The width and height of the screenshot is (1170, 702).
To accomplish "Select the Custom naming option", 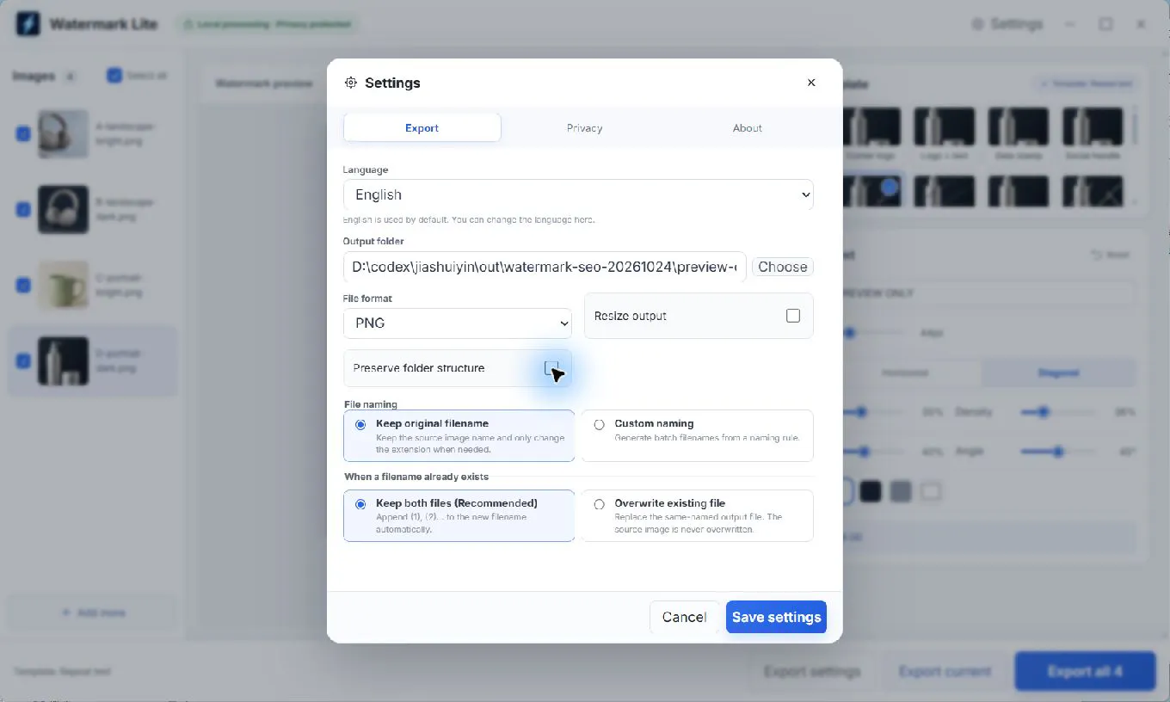I will [x=698, y=435].
